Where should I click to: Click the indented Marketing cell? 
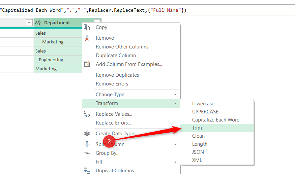[58, 42]
